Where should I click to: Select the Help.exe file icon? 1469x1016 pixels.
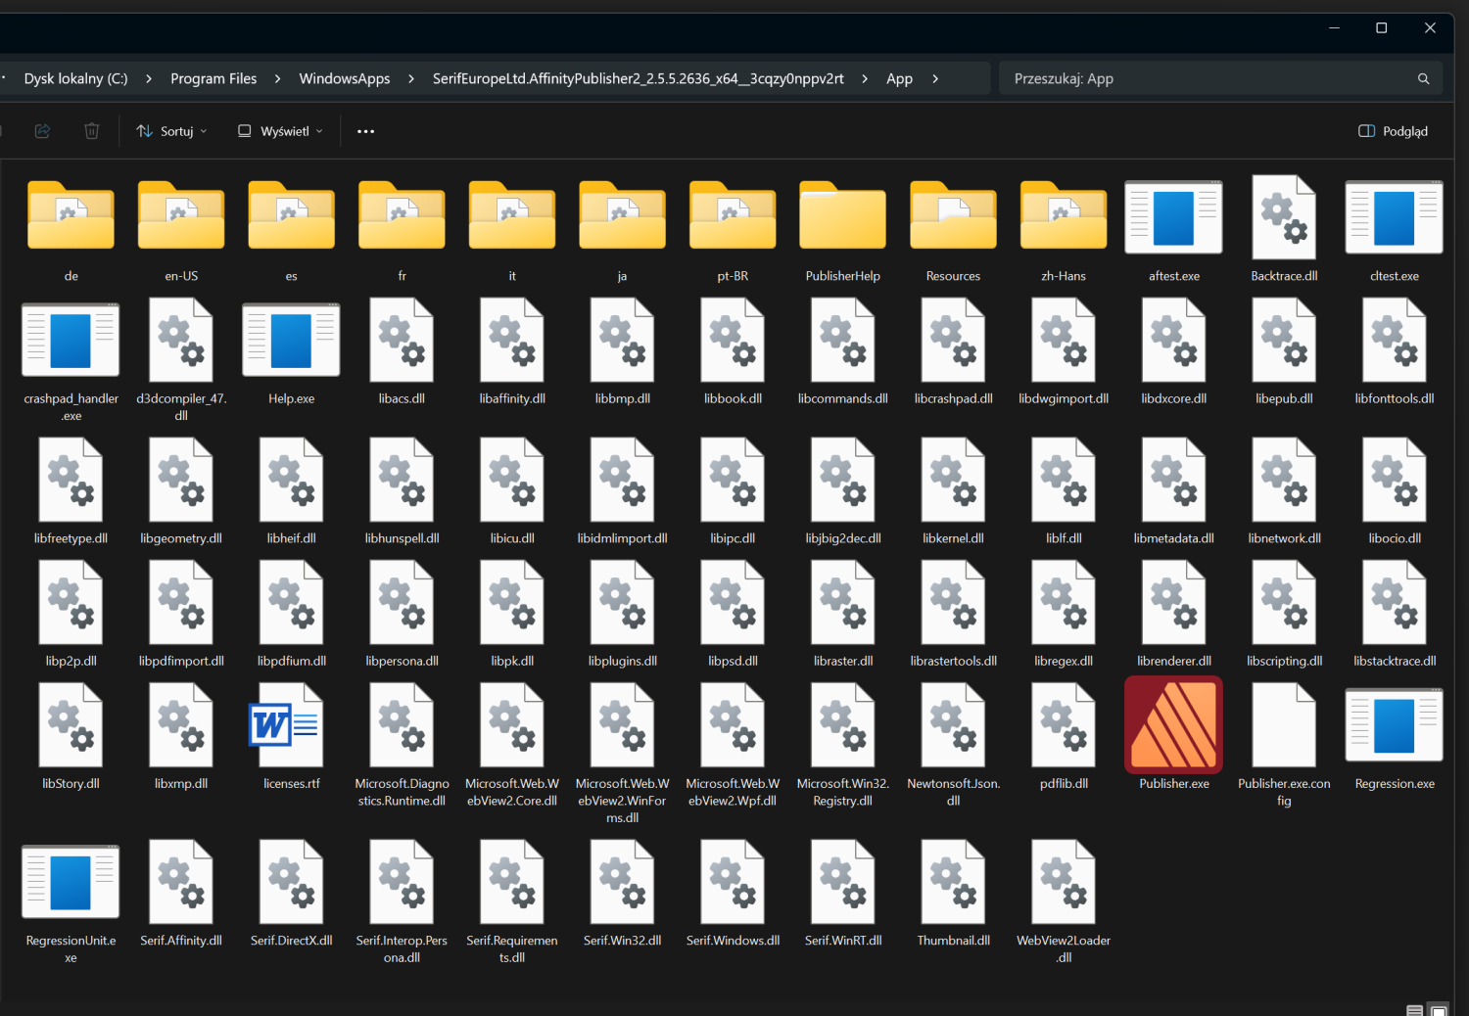click(291, 341)
